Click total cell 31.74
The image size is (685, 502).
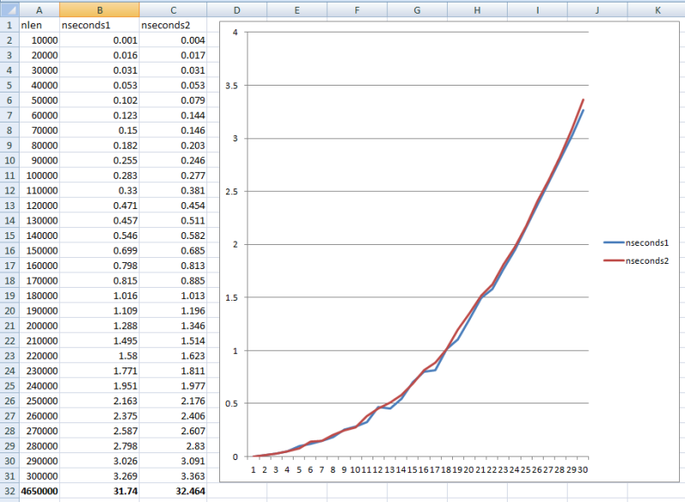click(x=99, y=491)
